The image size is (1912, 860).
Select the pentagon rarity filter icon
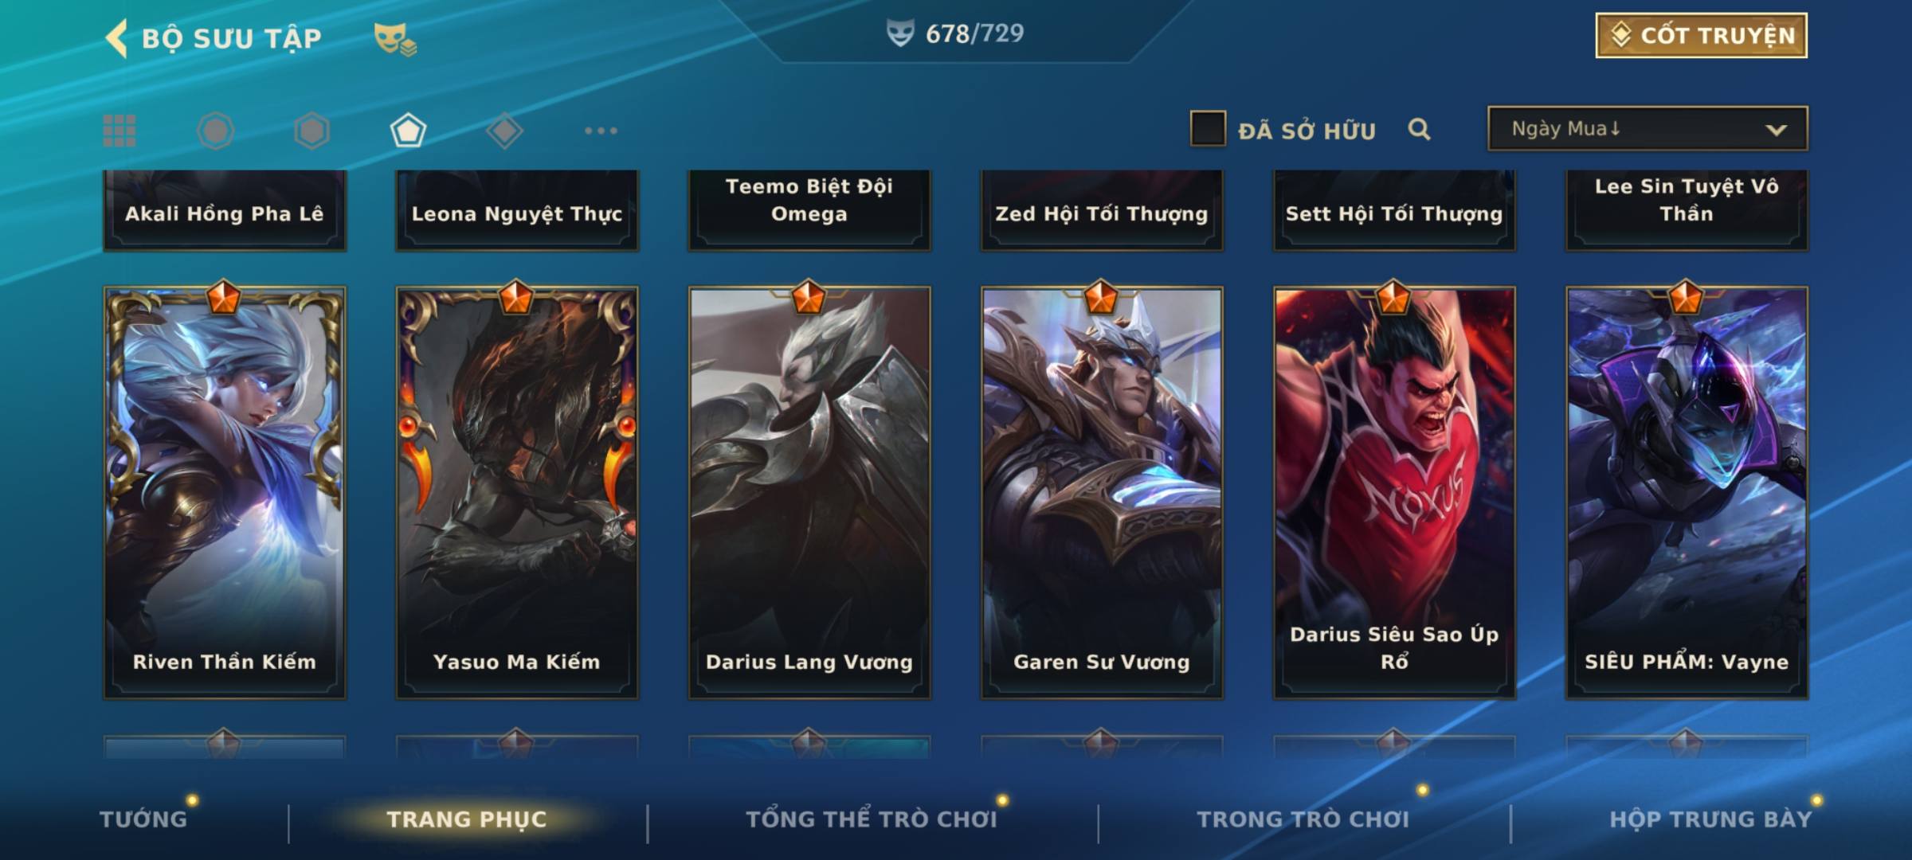click(408, 131)
